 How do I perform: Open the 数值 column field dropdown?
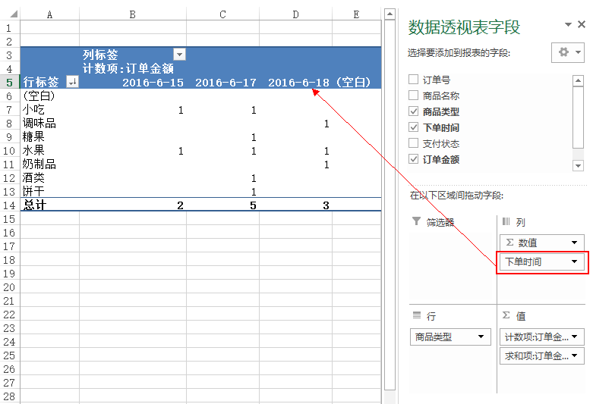(575, 243)
